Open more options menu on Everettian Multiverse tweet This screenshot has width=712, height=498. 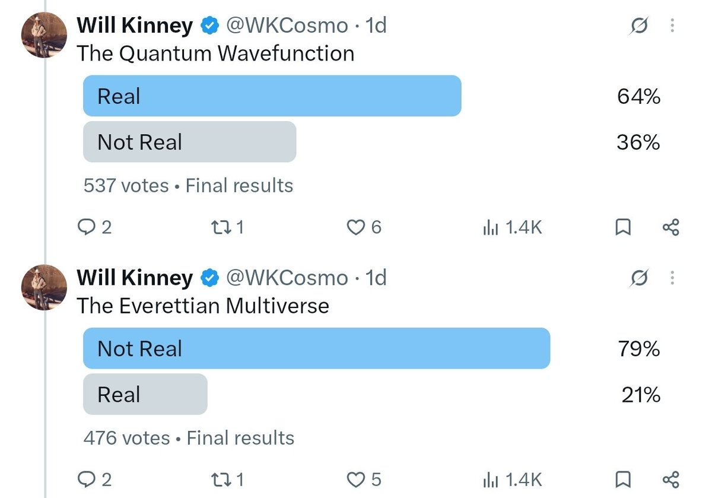672,277
